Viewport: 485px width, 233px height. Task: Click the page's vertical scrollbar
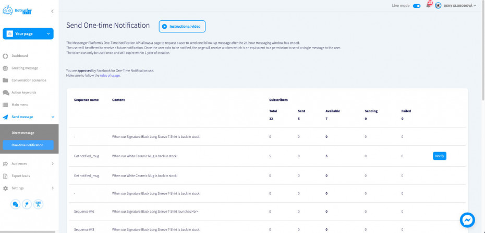click(x=483, y=50)
